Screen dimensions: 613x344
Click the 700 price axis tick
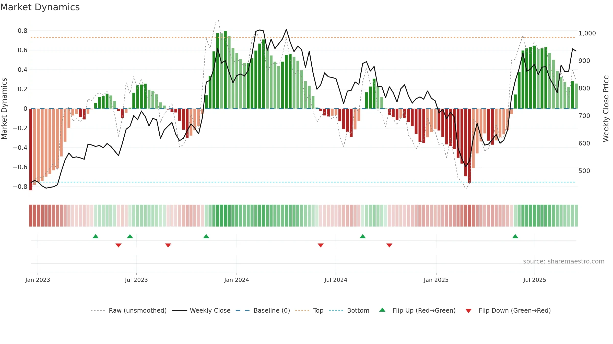tap(584, 116)
